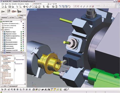Click the Print toolbar icon
Image resolution: width=120 pixels, height=93 pixels.
click(x=13, y=7)
